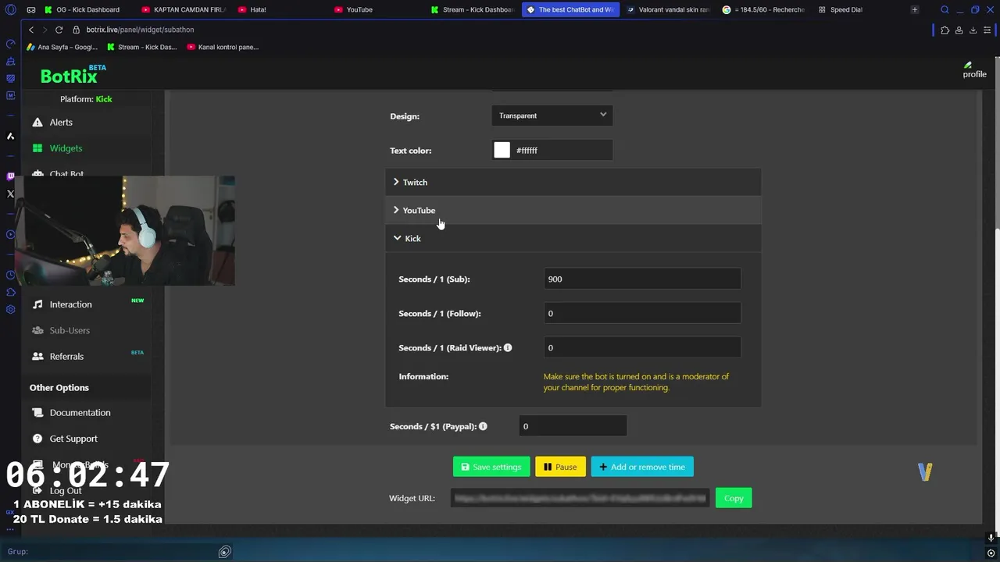
Task: Click the browser forward arrow
Action: tap(45, 30)
